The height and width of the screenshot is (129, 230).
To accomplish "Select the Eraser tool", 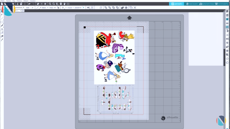I will (x=2, y=36).
